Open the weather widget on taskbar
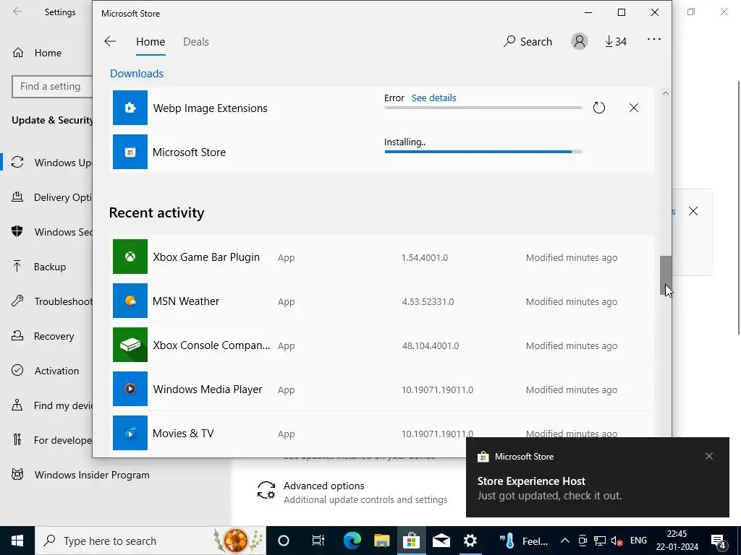Image resolution: width=741 pixels, height=555 pixels. (524, 541)
